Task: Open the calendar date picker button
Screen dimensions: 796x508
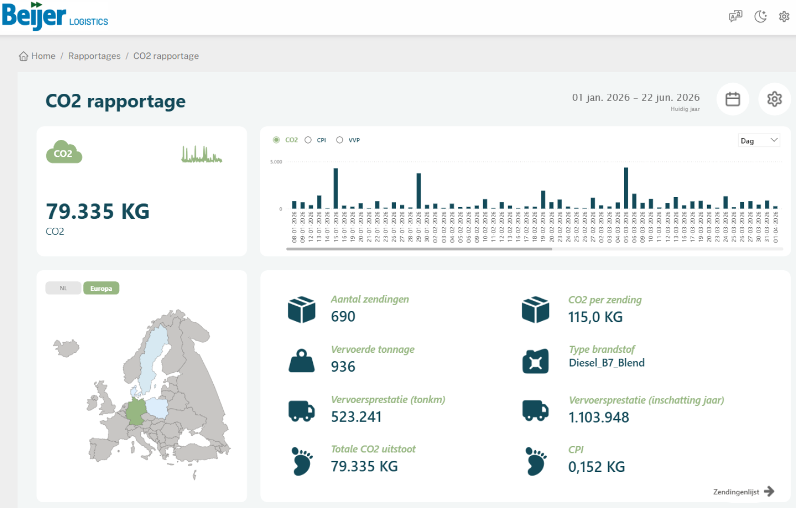Action: 732,99
